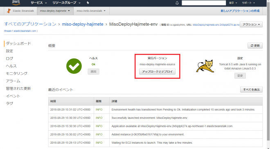Click the Tomcat 8.5 platform description
Image resolution: width=270 pixels, height=149 pixels.
pyautogui.click(x=240, y=67)
